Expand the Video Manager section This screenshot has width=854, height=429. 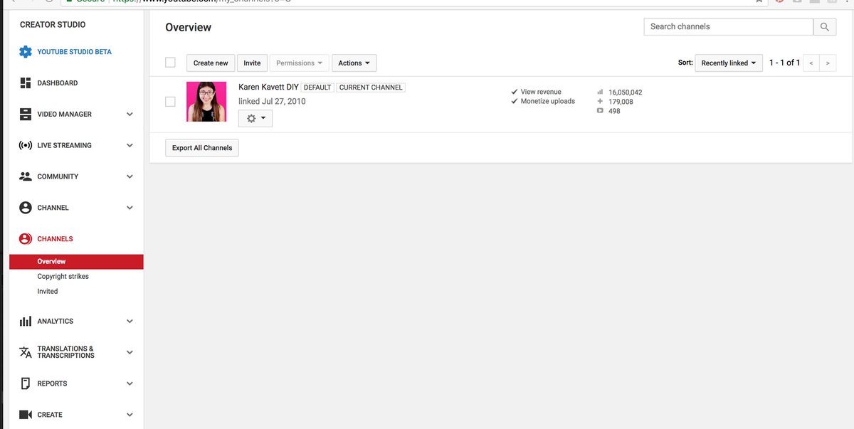tap(130, 114)
